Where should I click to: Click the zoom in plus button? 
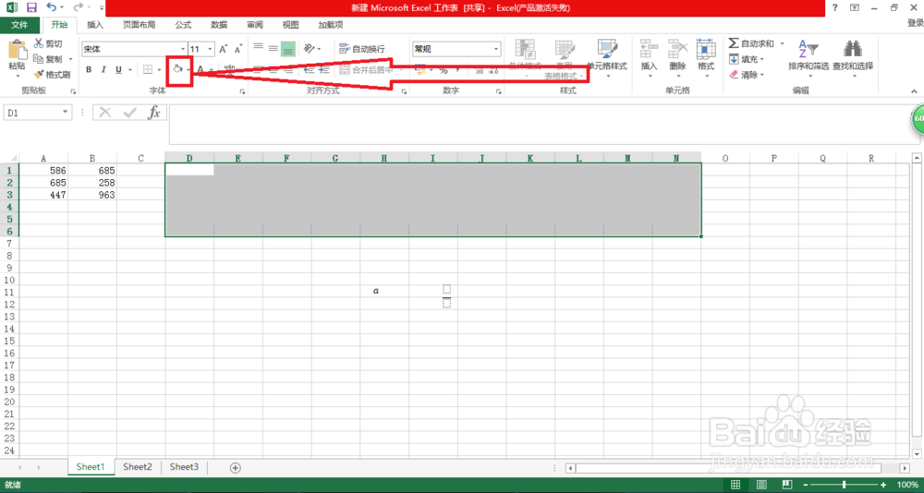pyautogui.click(x=883, y=484)
